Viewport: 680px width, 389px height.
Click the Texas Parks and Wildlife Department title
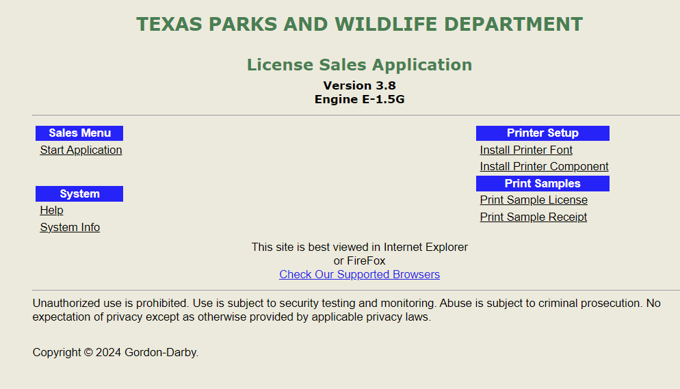tap(359, 25)
